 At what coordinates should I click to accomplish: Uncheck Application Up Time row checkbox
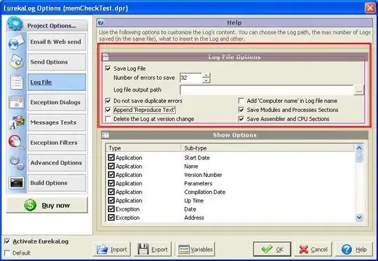111,200
